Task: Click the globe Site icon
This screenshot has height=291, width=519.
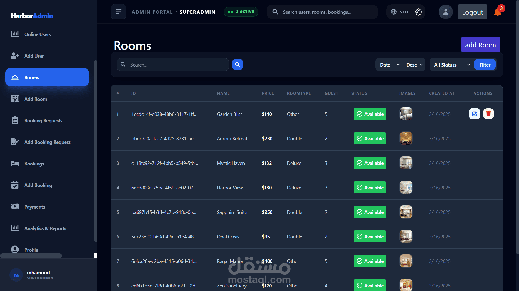Action: coord(394,12)
